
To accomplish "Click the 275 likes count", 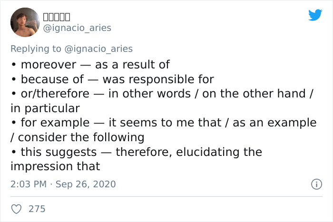I will (37, 208).
